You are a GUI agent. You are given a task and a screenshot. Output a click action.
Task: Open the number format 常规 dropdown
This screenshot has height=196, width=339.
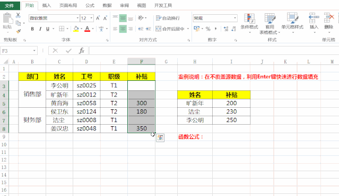point(235,18)
